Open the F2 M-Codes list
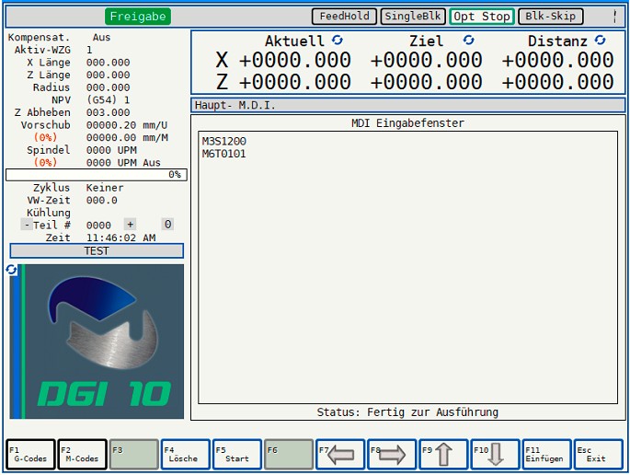The image size is (630, 475). coord(83,455)
